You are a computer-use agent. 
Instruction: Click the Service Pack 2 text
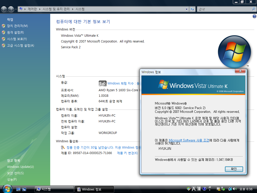coord(71,47)
